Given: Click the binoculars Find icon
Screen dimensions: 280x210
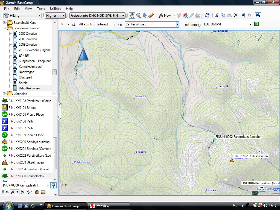Looking at the screenshot, I should [258, 16].
